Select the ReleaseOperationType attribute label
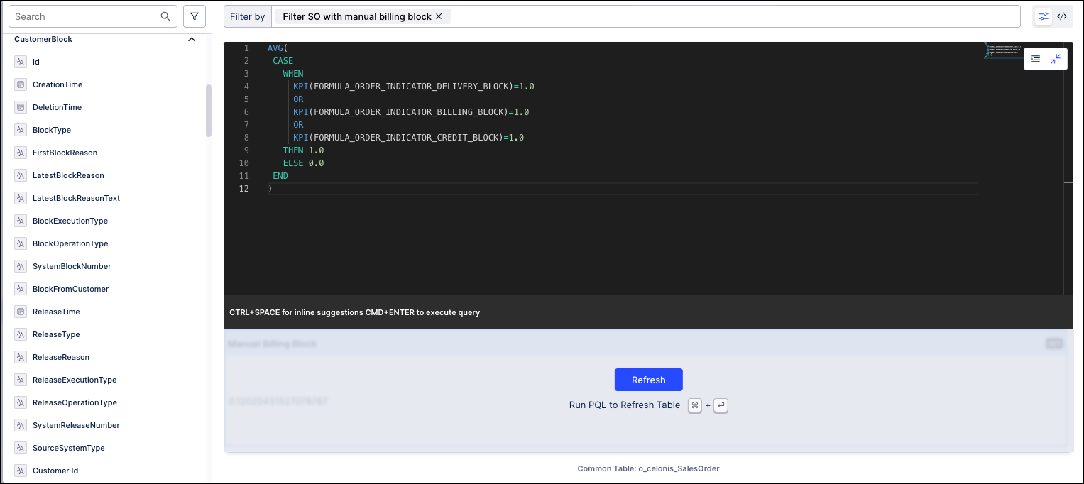The width and height of the screenshot is (1084, 484). pyautogui.click(x=75, y=402)
